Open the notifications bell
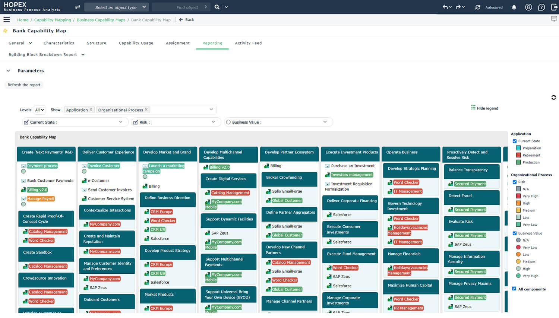This screenshot has width=559, height=318. [514, 7]
